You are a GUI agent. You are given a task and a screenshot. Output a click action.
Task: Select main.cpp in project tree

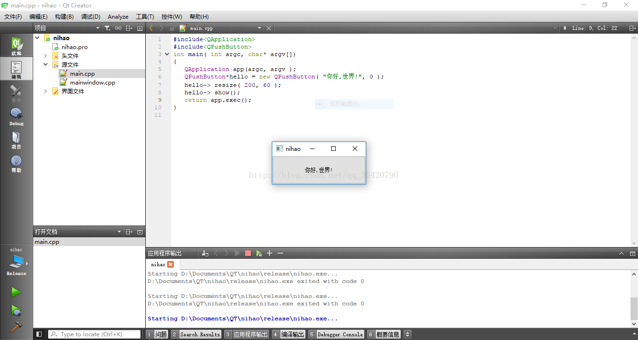click(x=82, y=73)
